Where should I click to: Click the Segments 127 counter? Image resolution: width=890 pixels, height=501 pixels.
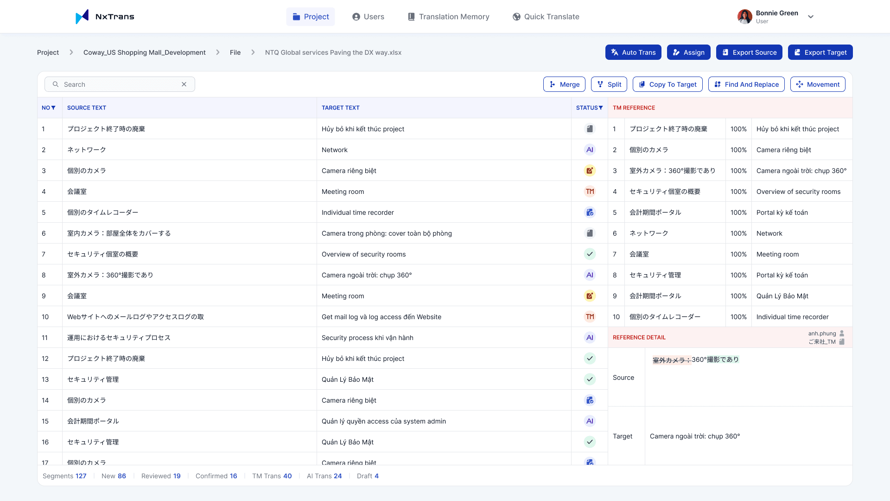[x=64, y=476]
